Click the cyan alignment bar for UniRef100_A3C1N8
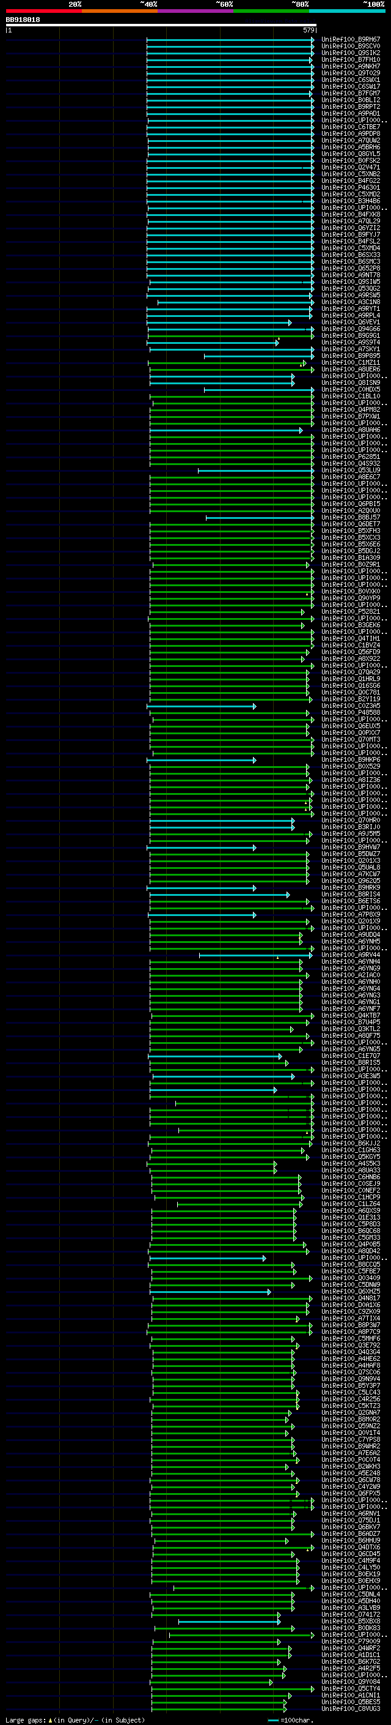The width and height of the screenshot is (391, 1725). point(235,302)
